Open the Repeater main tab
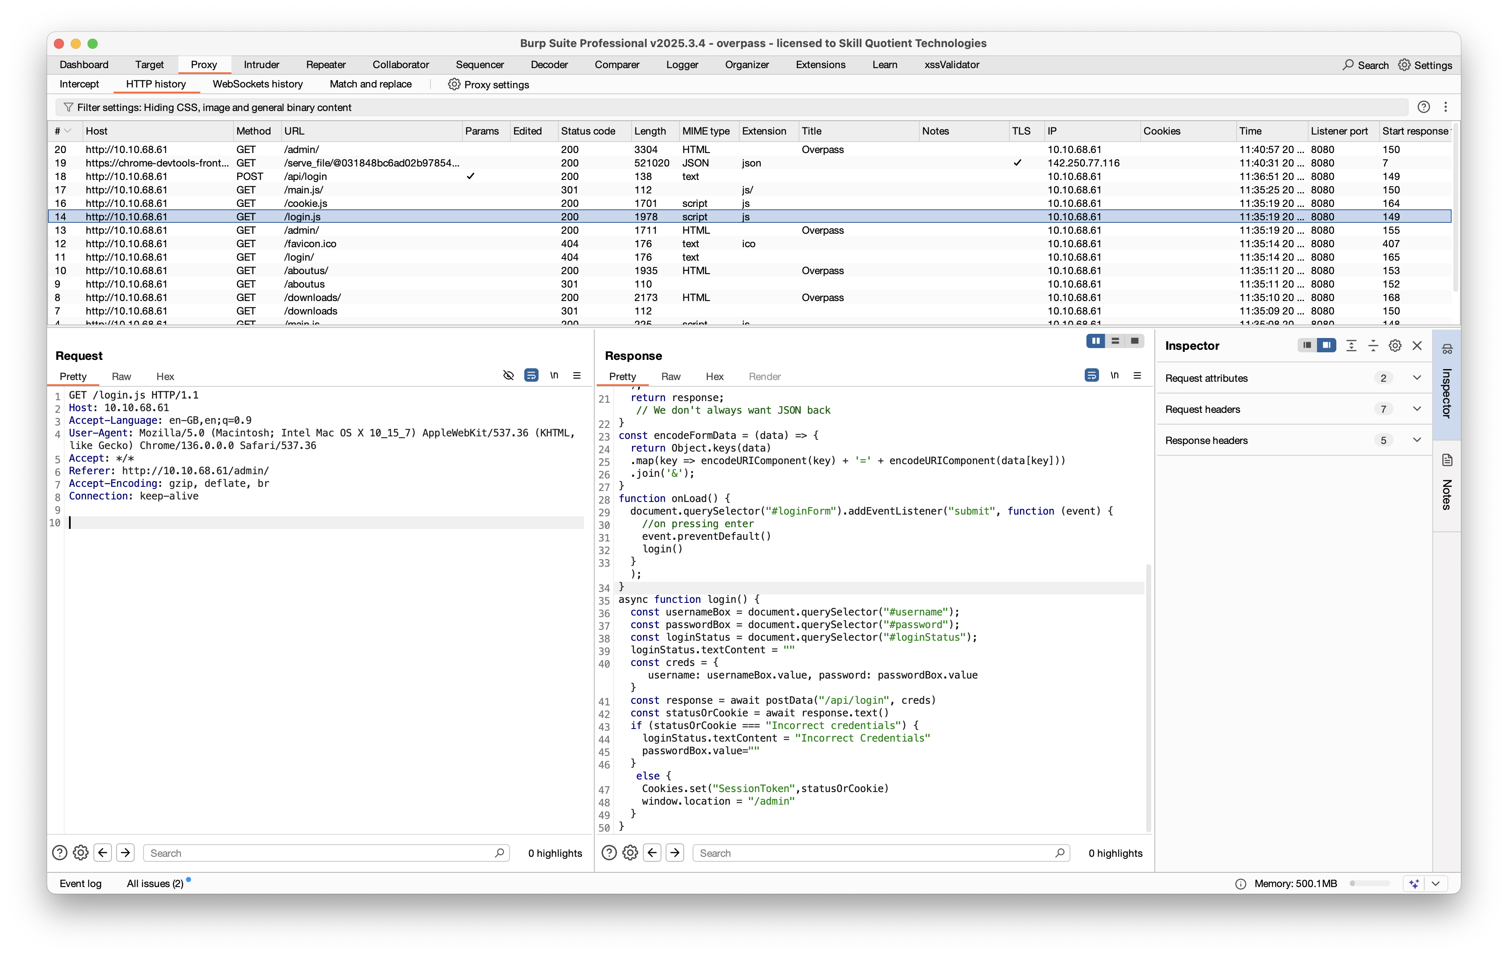The image size is (1508, 956). (326, 64)
